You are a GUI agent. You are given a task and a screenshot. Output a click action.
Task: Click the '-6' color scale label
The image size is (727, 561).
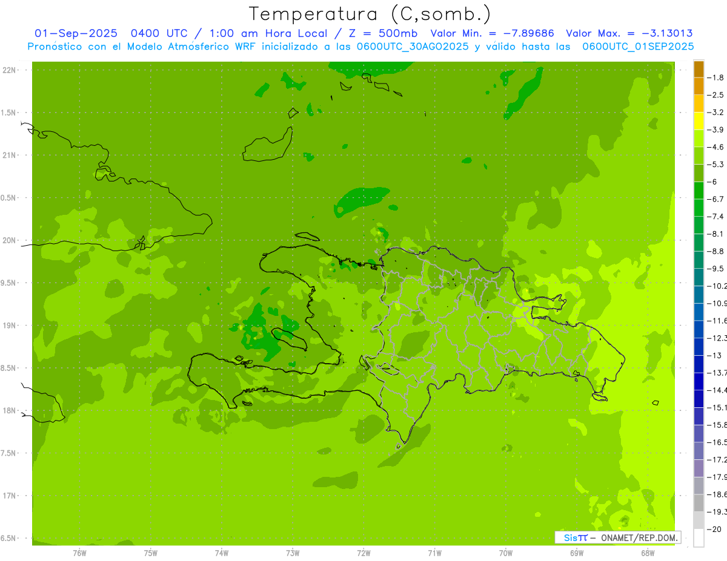714,182
